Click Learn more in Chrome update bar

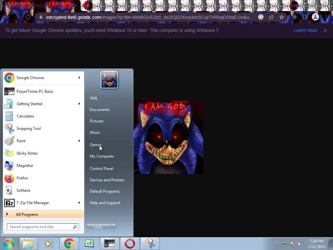pos(305,30)
